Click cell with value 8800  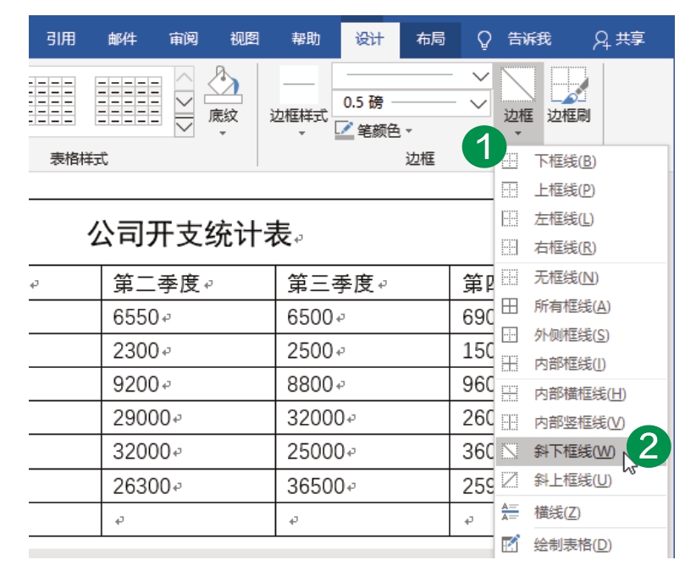362,384
